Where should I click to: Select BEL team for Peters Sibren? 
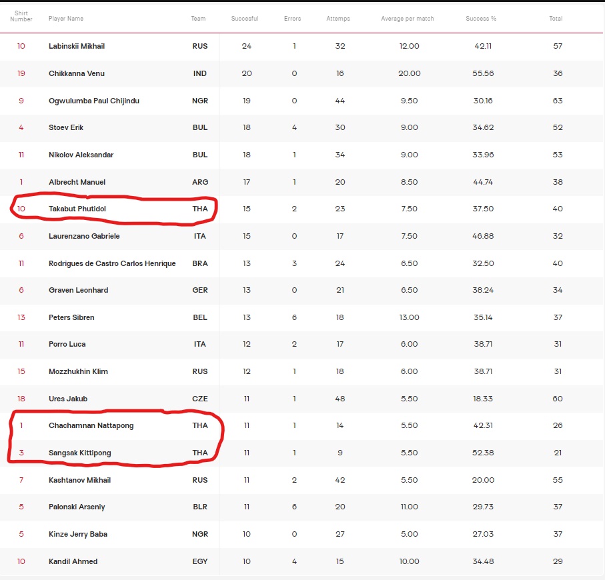pos(200,317)
